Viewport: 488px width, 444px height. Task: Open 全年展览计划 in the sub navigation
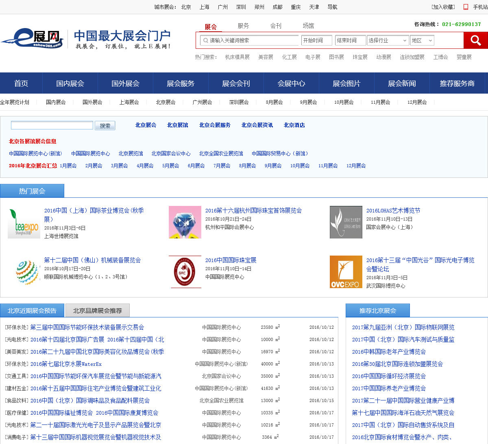tap(15, 102)
